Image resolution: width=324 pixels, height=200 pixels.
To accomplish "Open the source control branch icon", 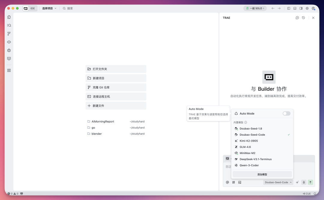I will click(x=9, y=34).
